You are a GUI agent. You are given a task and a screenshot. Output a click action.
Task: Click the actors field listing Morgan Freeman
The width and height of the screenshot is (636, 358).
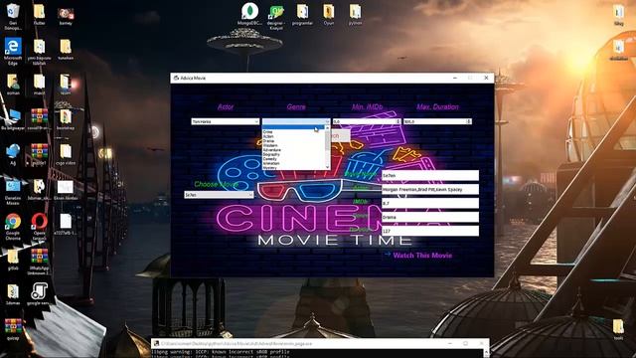(x=430, y=189)
